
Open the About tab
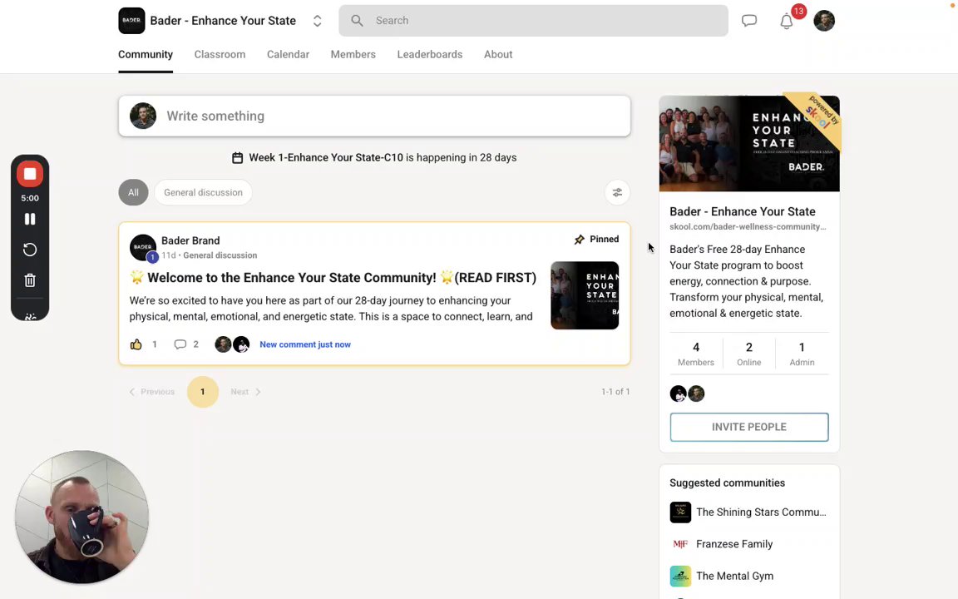point(498,54)
